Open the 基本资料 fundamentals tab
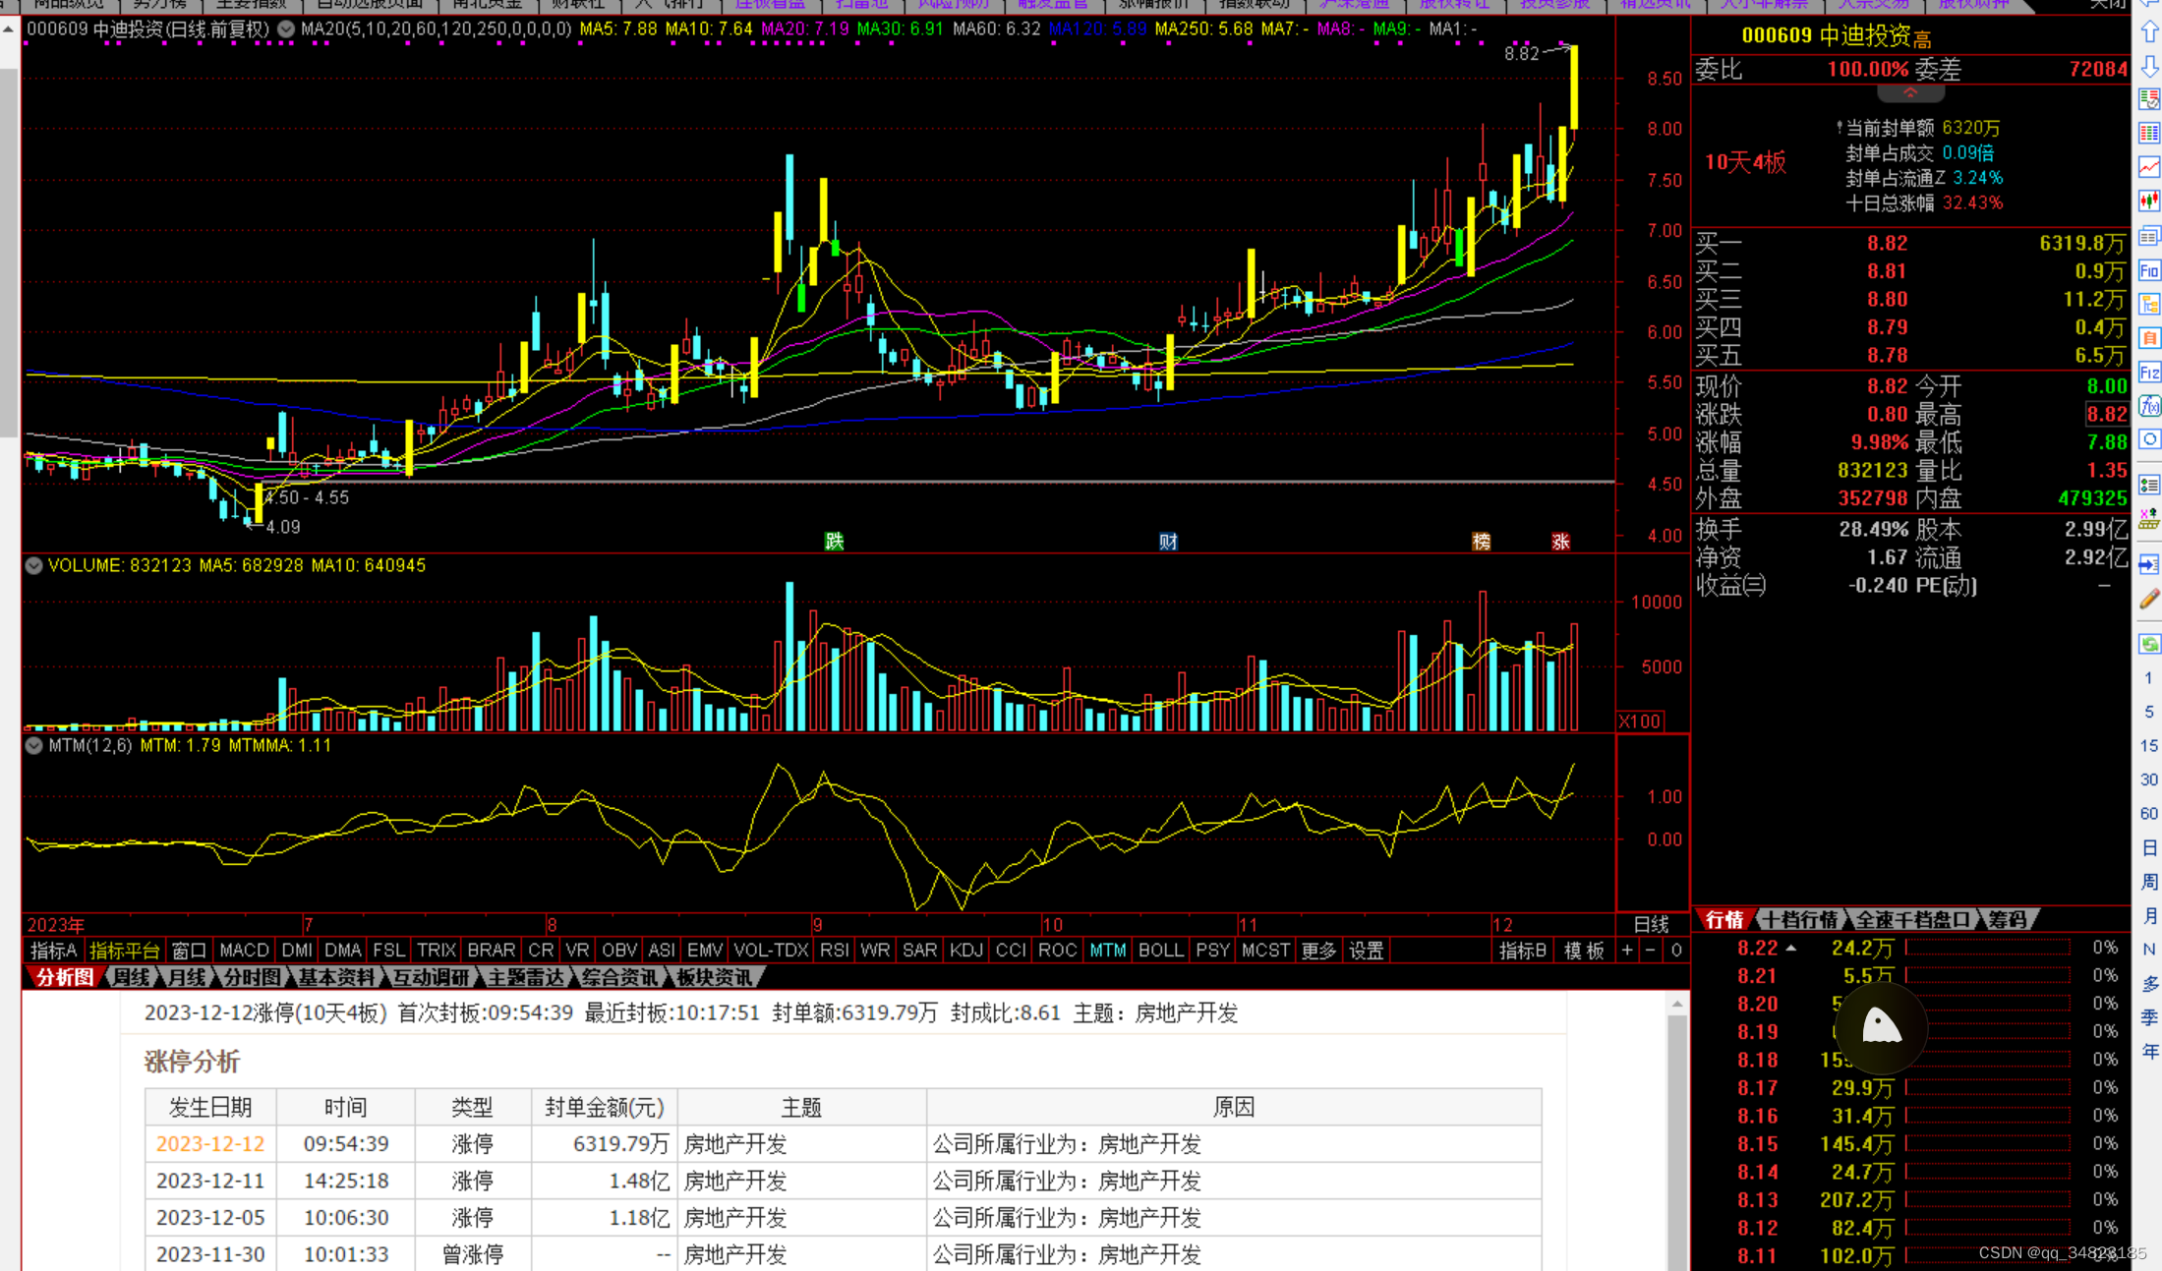2162x1271 pixels. click(336, 977)
